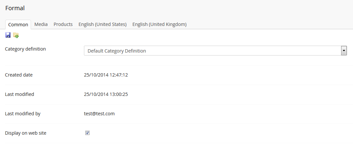353x157 pixels.
Task: Click the Last modified by label
Action: 23,114
